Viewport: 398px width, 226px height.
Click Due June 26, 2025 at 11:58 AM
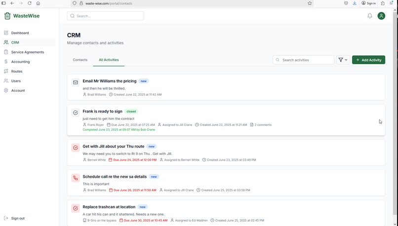pyautogui.click(x=135, y=190)
